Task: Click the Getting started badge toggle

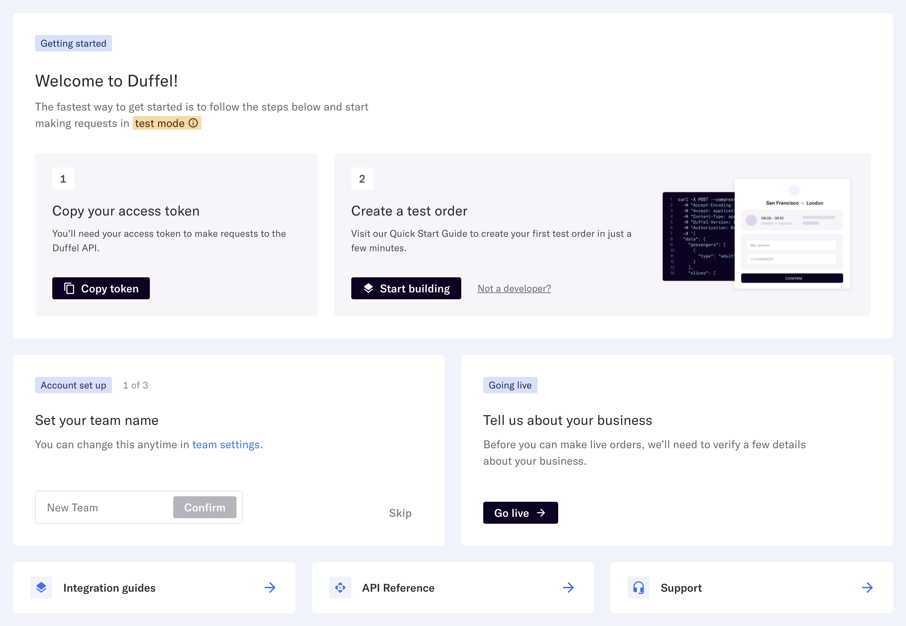Action: click(x=74, y=43)
